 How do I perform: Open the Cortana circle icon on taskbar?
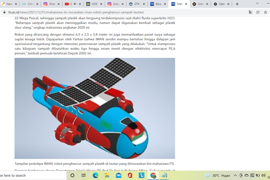click(x=72, y=175)
